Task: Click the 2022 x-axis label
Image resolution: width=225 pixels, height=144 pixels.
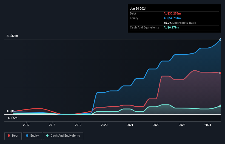Action: point(156,125)
